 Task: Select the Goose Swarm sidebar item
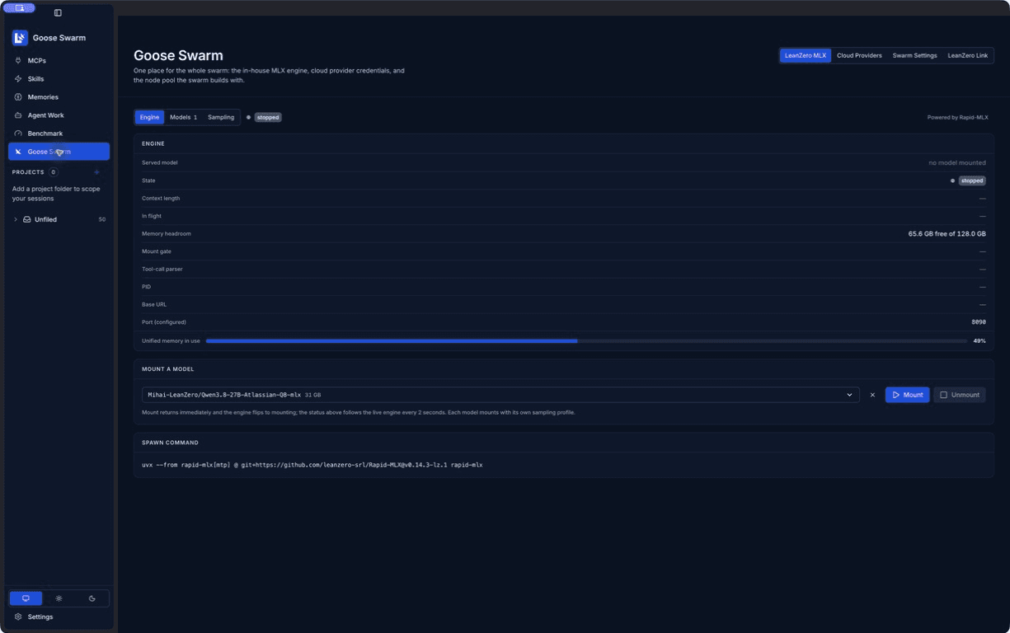point(59,152)
